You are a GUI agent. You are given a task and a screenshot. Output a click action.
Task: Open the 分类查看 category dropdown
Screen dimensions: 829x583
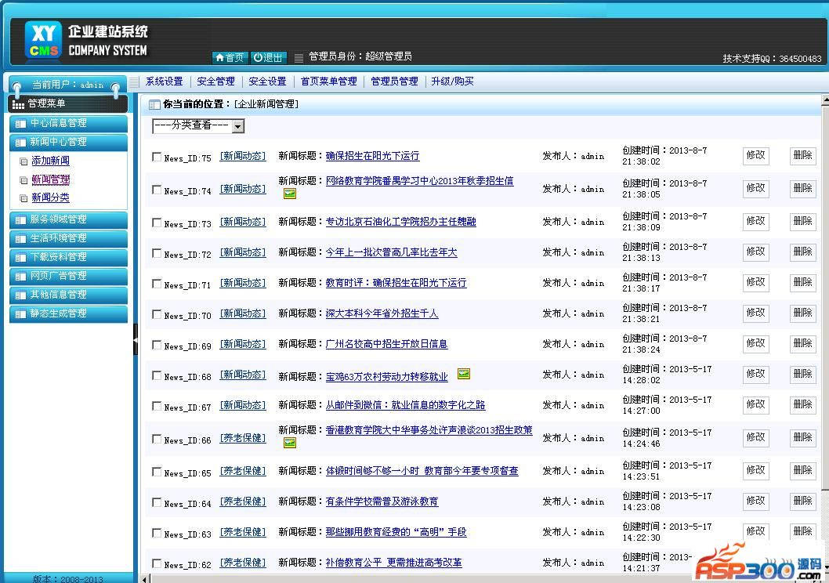point(197,126)
